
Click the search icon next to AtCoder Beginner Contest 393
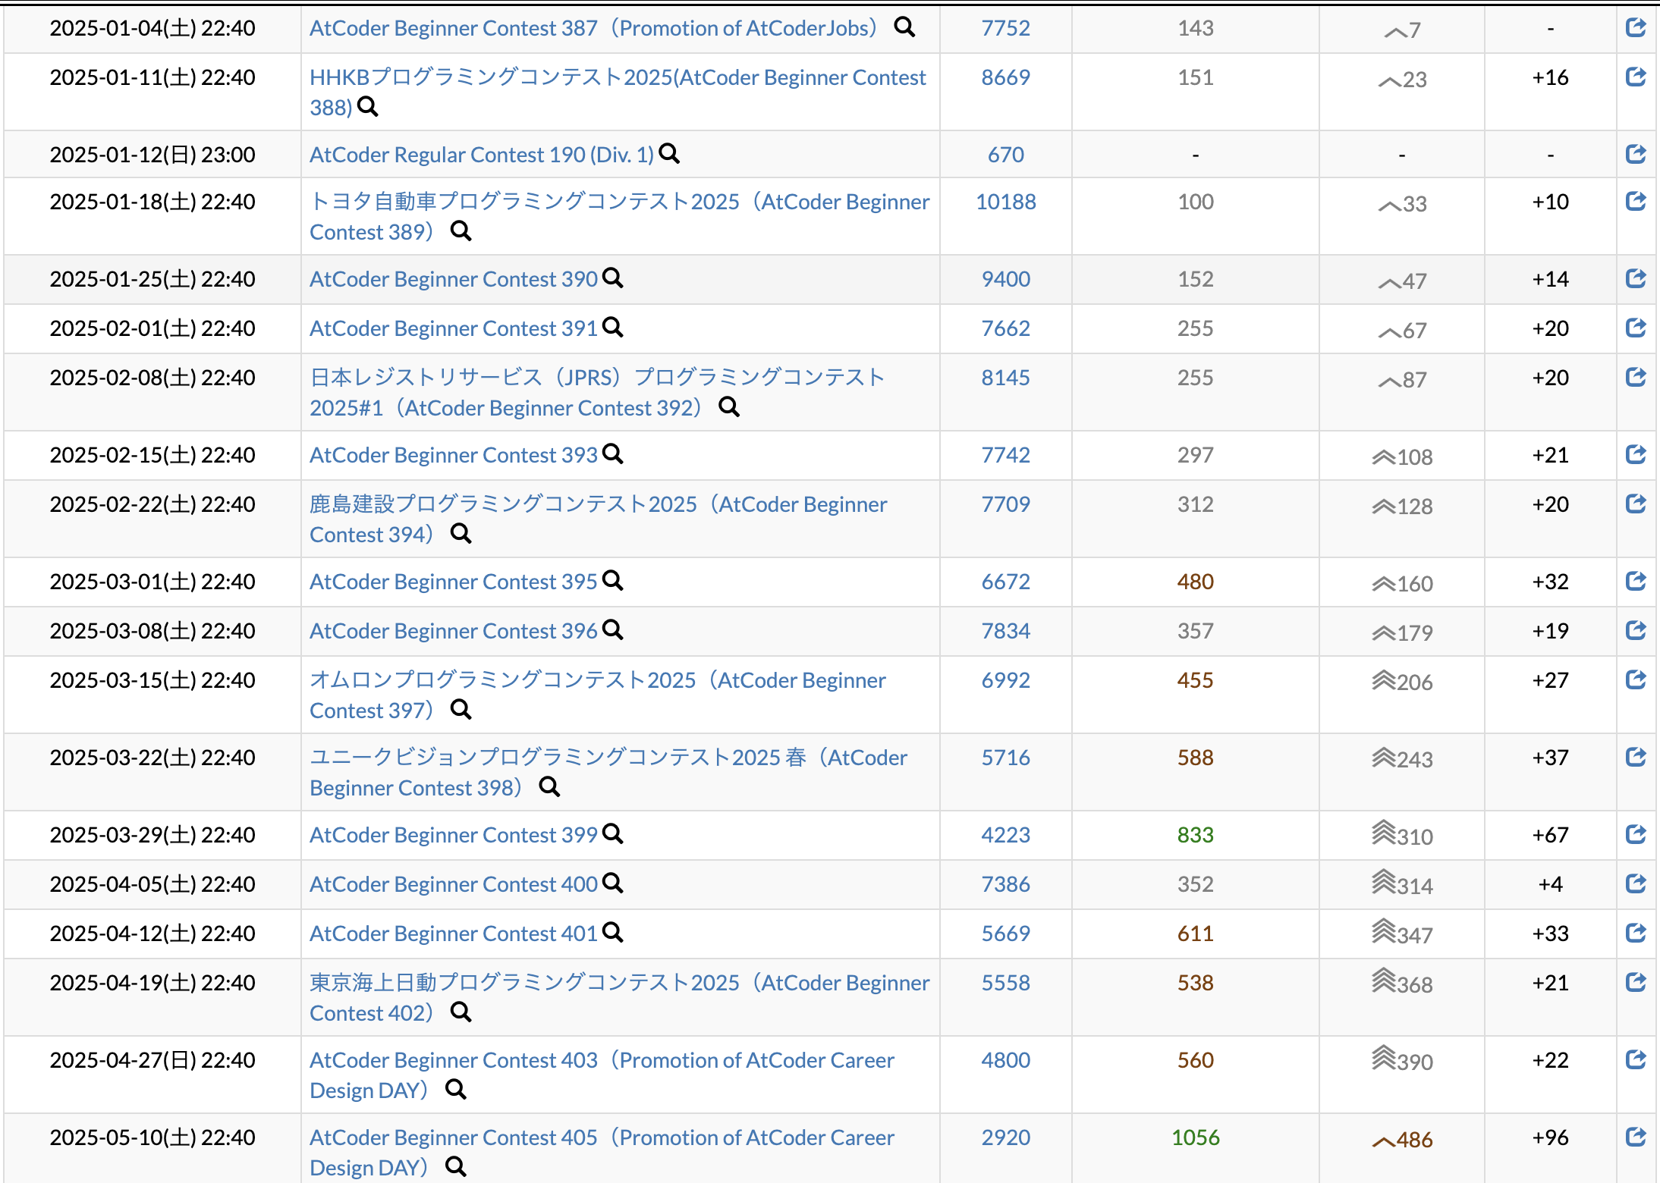(x=613, y=455)
